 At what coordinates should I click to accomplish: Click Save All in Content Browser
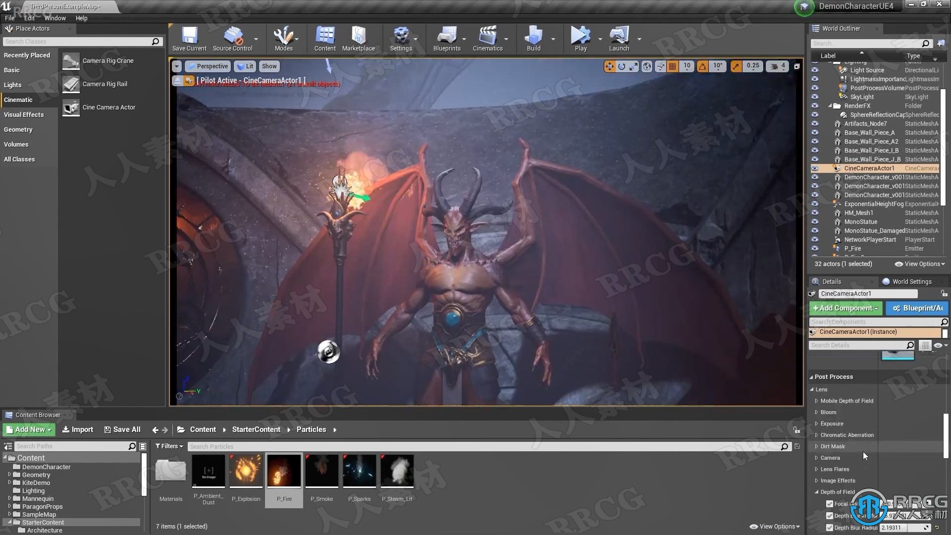(x=122, y=429)
